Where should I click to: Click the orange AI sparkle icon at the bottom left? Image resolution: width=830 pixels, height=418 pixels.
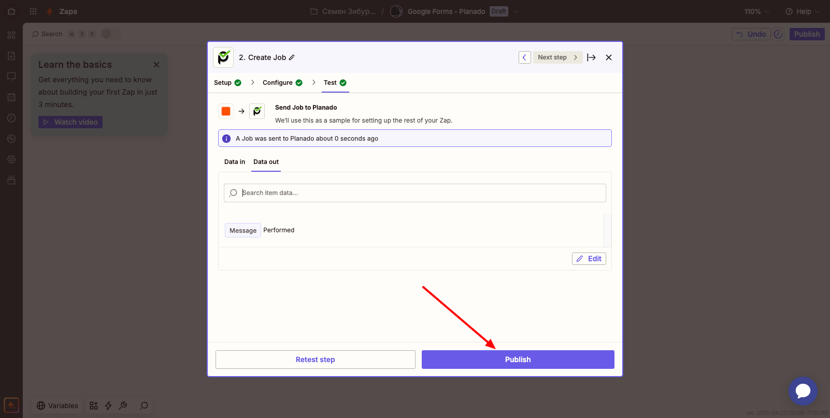point(11,405)
